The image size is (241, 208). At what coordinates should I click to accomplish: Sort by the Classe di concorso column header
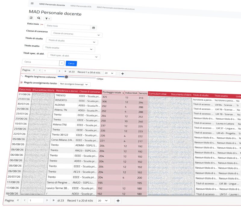click(x=90, y=92)
